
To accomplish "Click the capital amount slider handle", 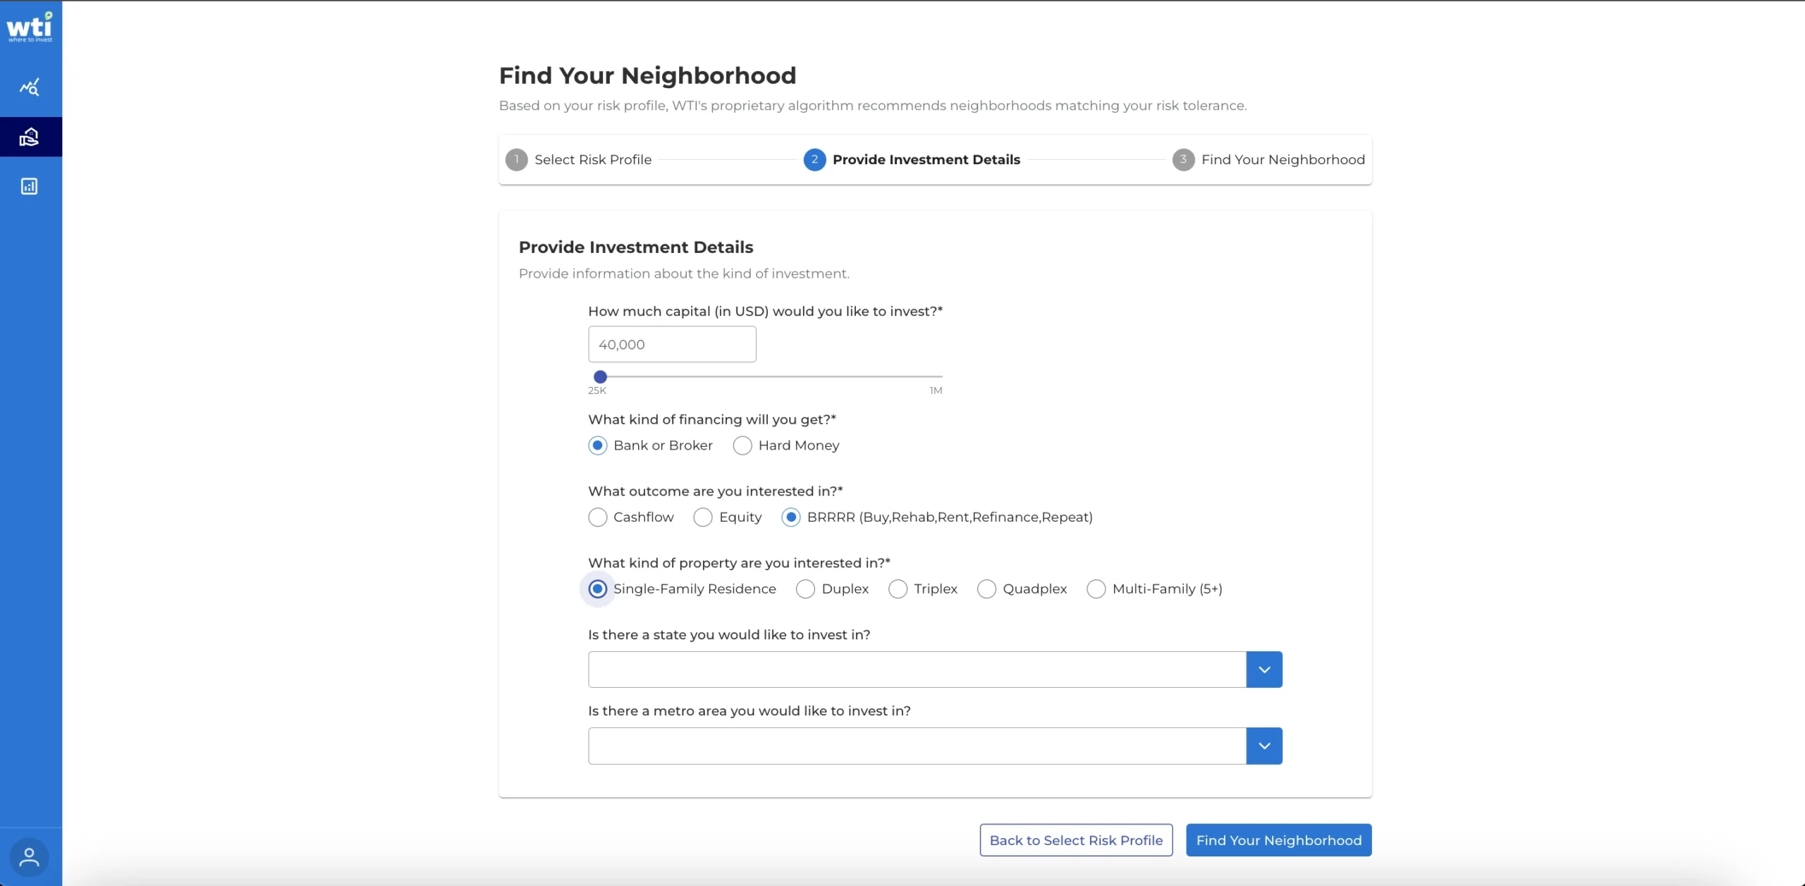I will coord(600,377).
